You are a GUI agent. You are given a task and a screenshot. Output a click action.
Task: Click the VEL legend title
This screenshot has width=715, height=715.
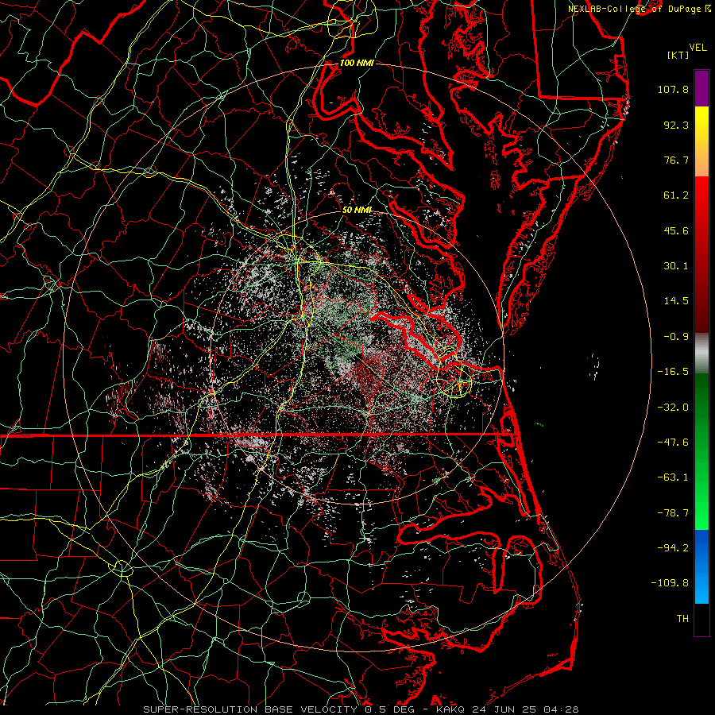698,48
